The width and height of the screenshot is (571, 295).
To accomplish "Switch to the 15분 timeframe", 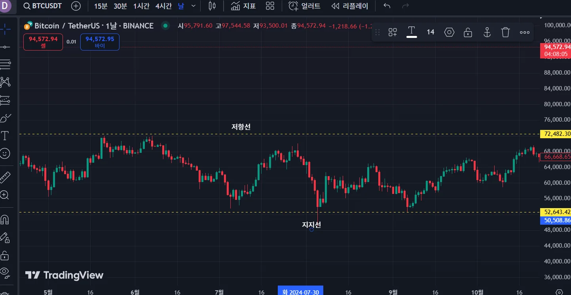I will point(101,6).
